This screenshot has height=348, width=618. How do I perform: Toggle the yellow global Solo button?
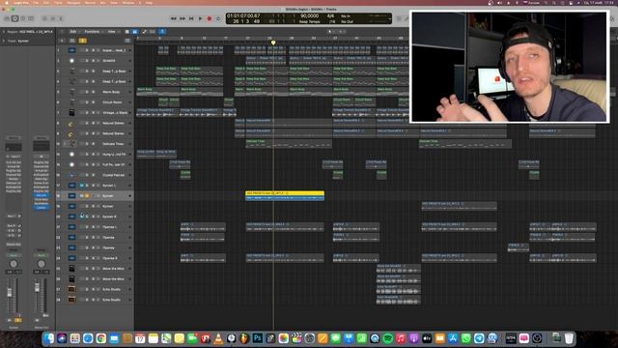[82, 41]
